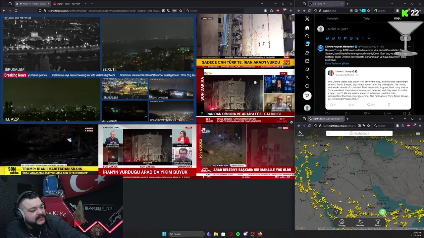Open the Windows Start menu
Screen dimensions: 424x238
point(164,234)
